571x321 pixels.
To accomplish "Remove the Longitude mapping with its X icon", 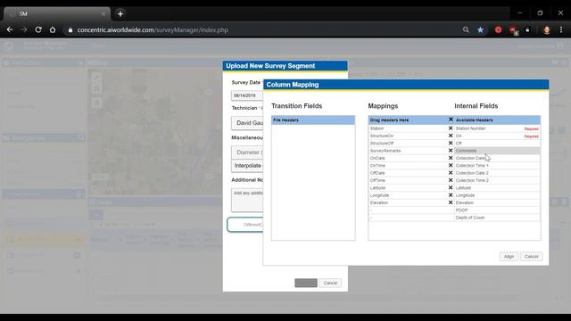I will pos(451,195).
